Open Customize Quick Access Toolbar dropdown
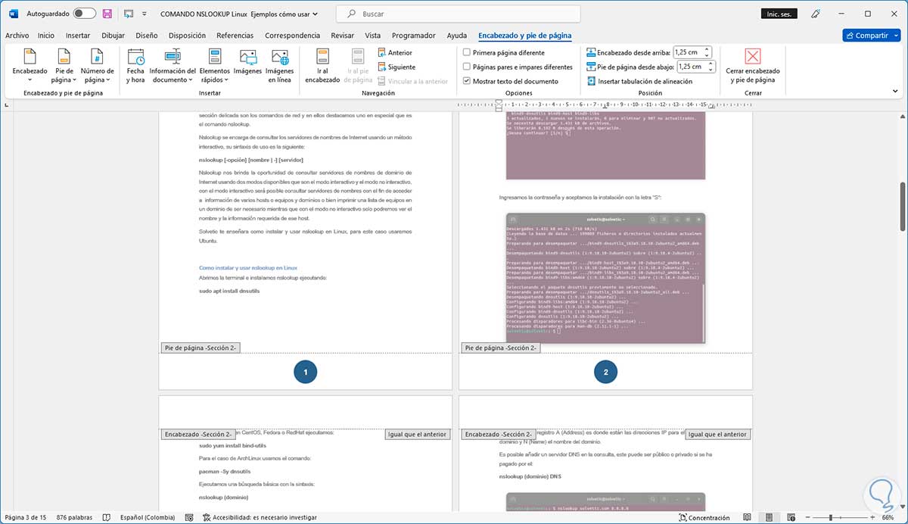This screenshot has width=908, height=524. (144, 14)
